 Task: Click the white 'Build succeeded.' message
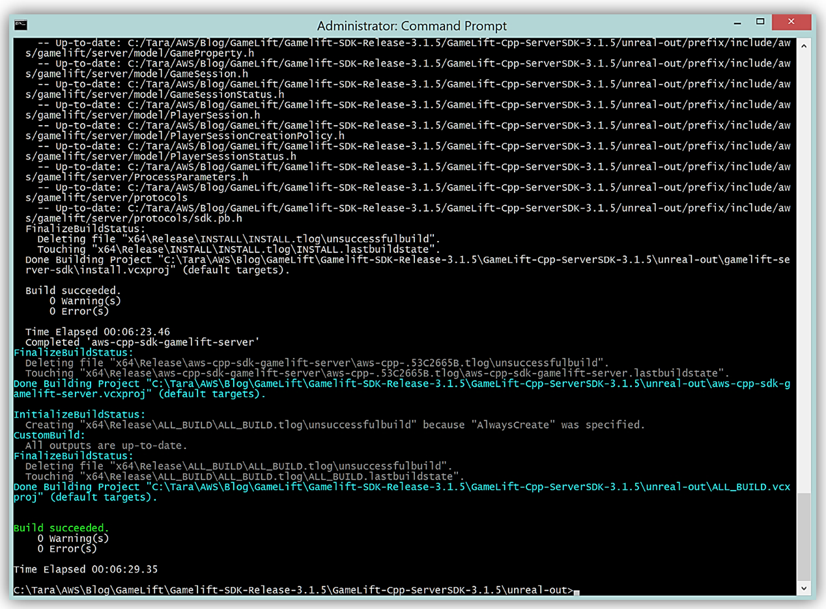click(x=73, y=290)
